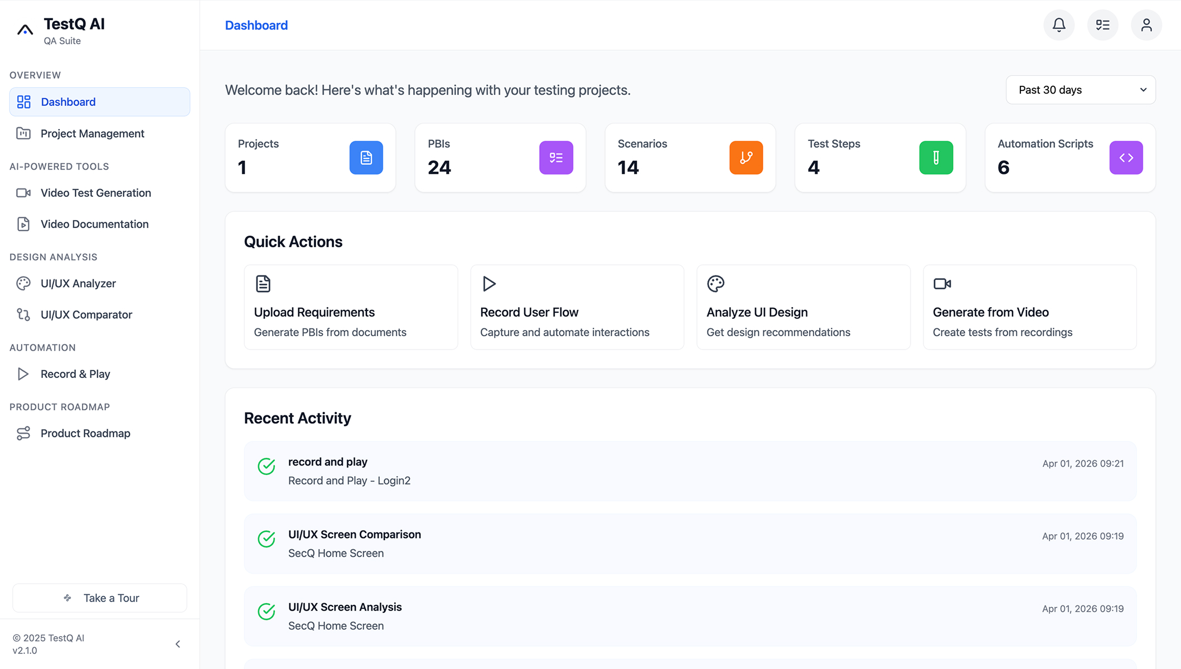The height and width of the screenshot is (669, 1181).
Task: Open Project Management in the sidebar
Action: 100,133
